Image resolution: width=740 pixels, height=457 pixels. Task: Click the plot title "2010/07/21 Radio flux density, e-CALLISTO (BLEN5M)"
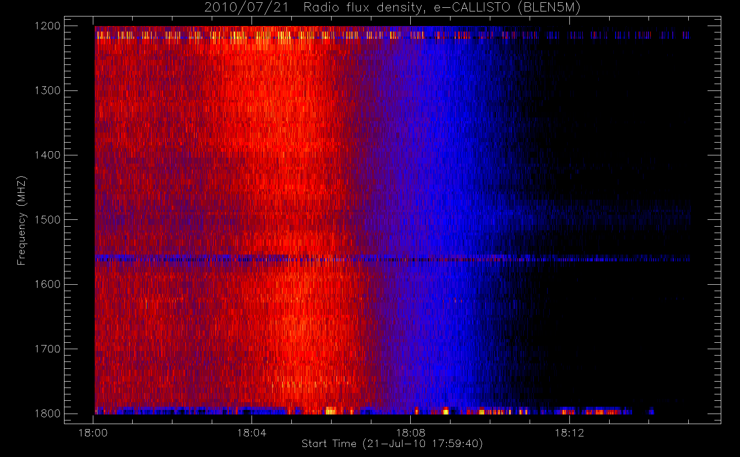[392, 8]
